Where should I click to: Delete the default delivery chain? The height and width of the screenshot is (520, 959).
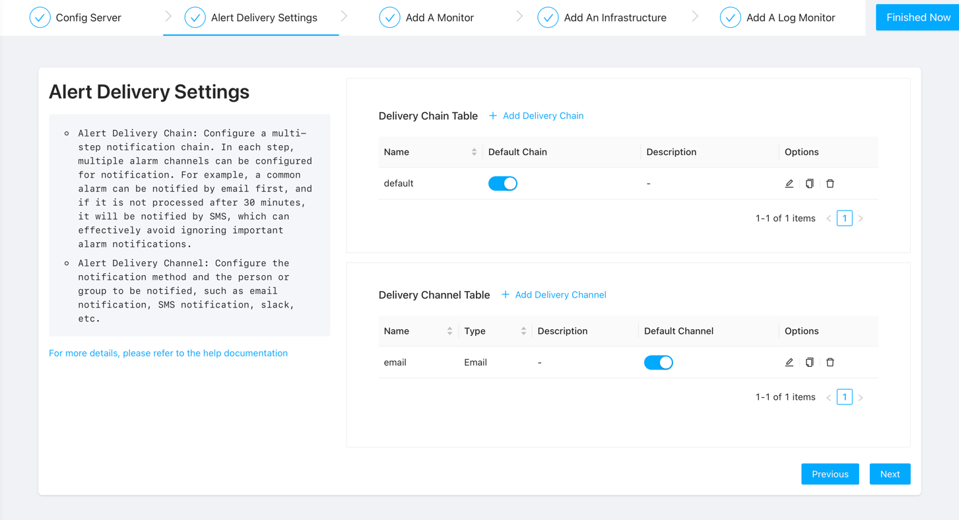coord(830,183)
